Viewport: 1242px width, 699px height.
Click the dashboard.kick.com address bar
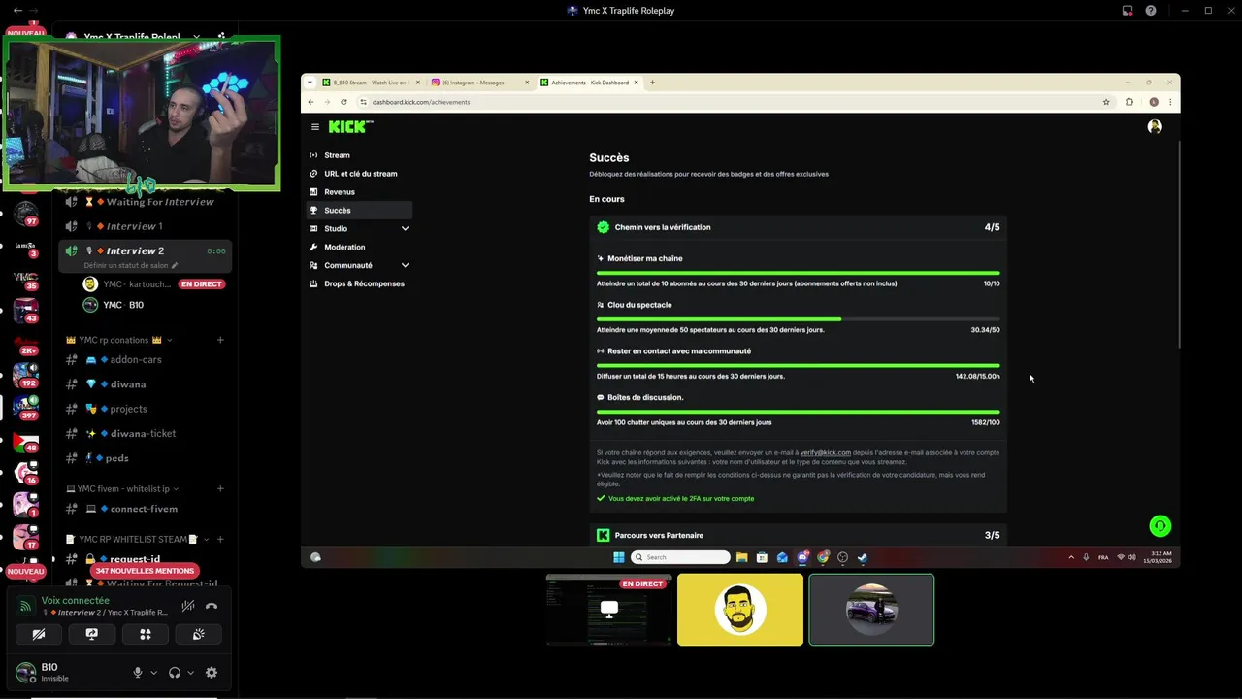point(728,102)
